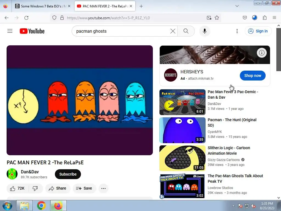Launch Google Chrome from taskbar
The image size is (281, 211).
click(41, 206)
